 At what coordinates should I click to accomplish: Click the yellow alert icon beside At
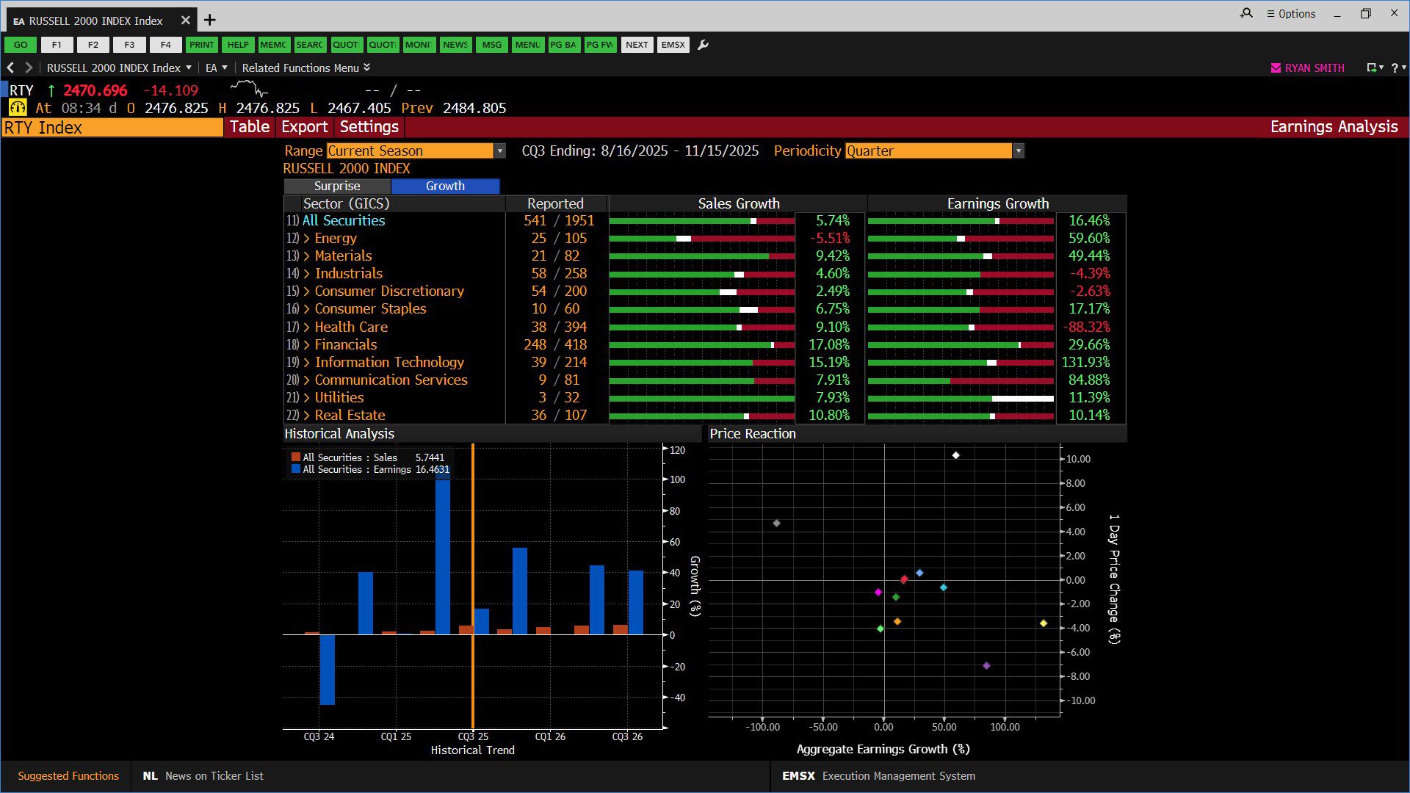(x=18, y=108)
